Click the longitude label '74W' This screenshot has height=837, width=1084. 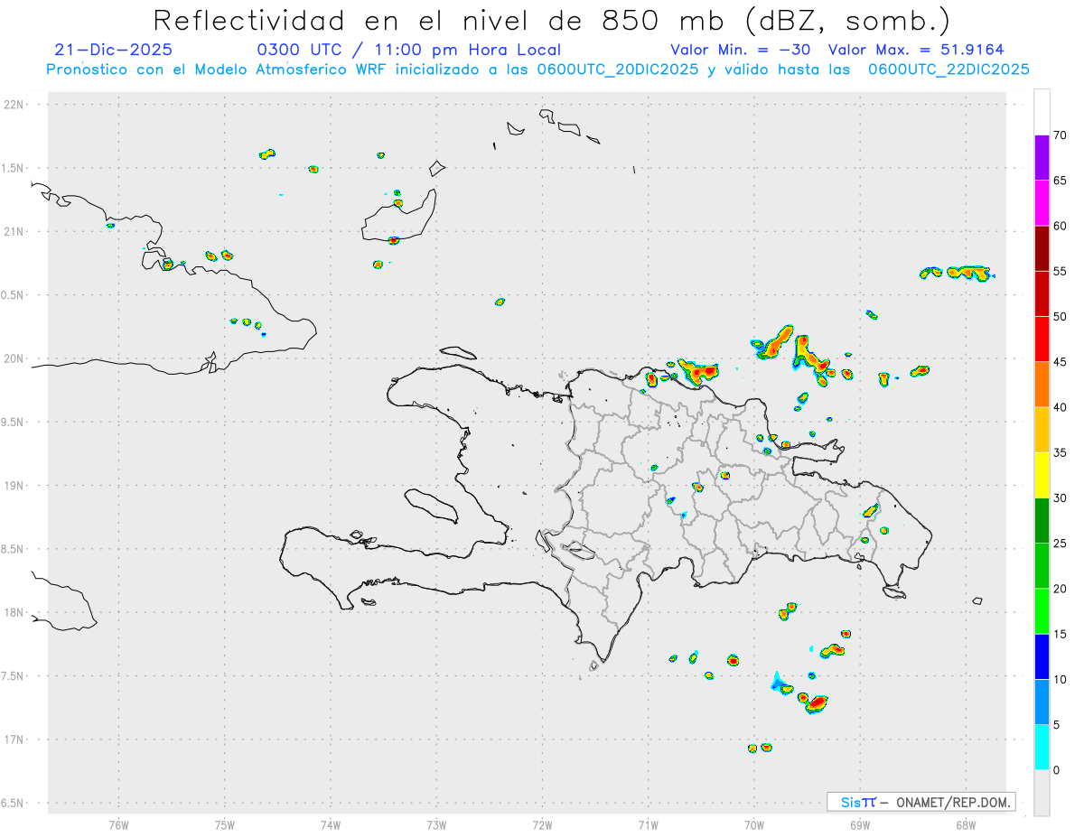click(330, 824)
